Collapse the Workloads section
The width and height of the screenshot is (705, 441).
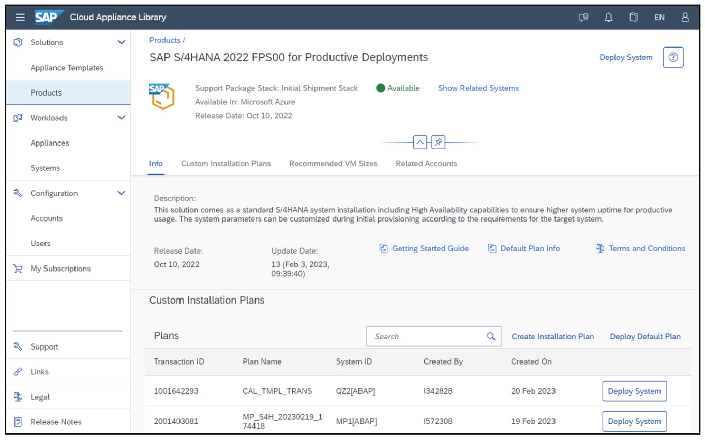(x=121, y=118)
